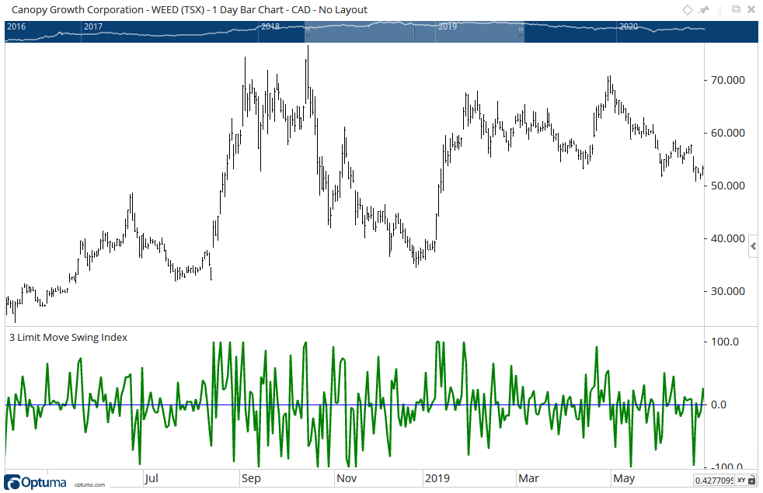763x493 pixels.
Task: Click the blue zero line in indicator pane
Action: (354, 404)
